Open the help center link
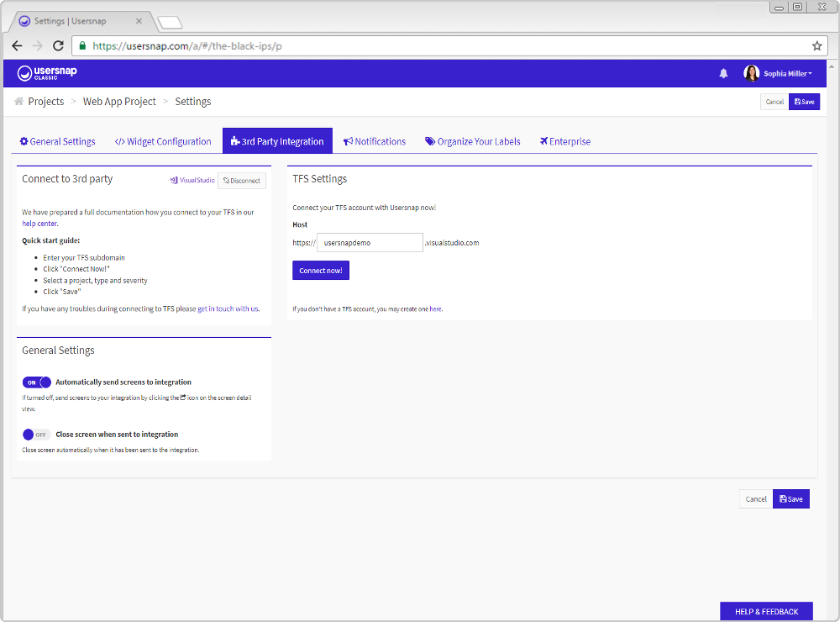Viewport: 840px width, 622px height. [x=39, y=224]
